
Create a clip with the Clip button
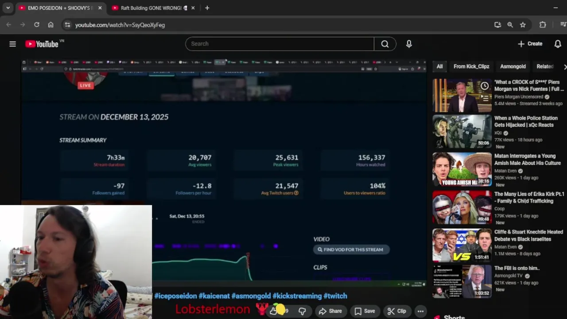click(x=396, y=311)
